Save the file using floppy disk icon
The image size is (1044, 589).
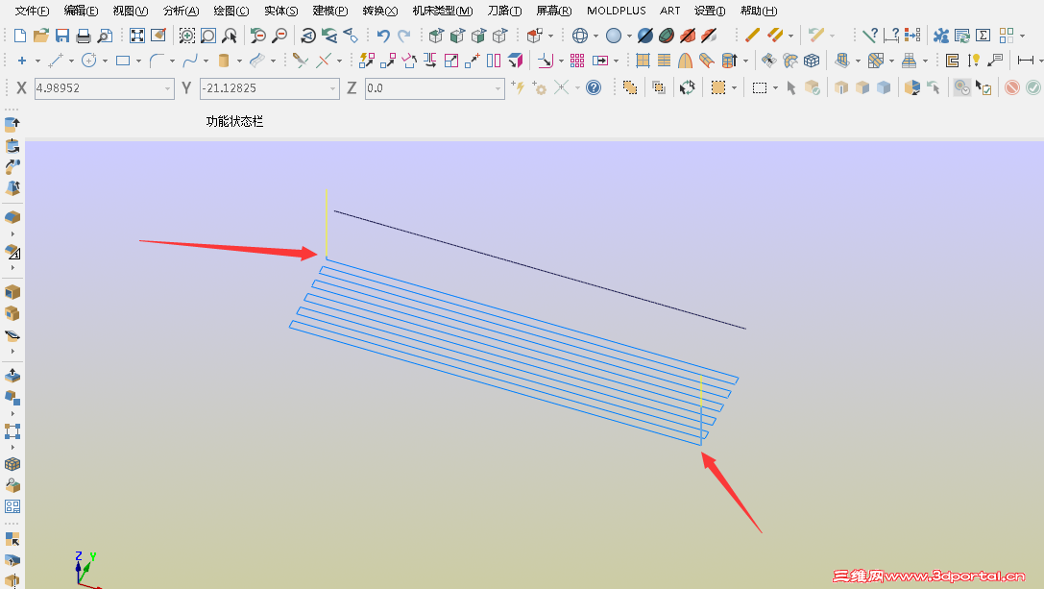[62, 36]
